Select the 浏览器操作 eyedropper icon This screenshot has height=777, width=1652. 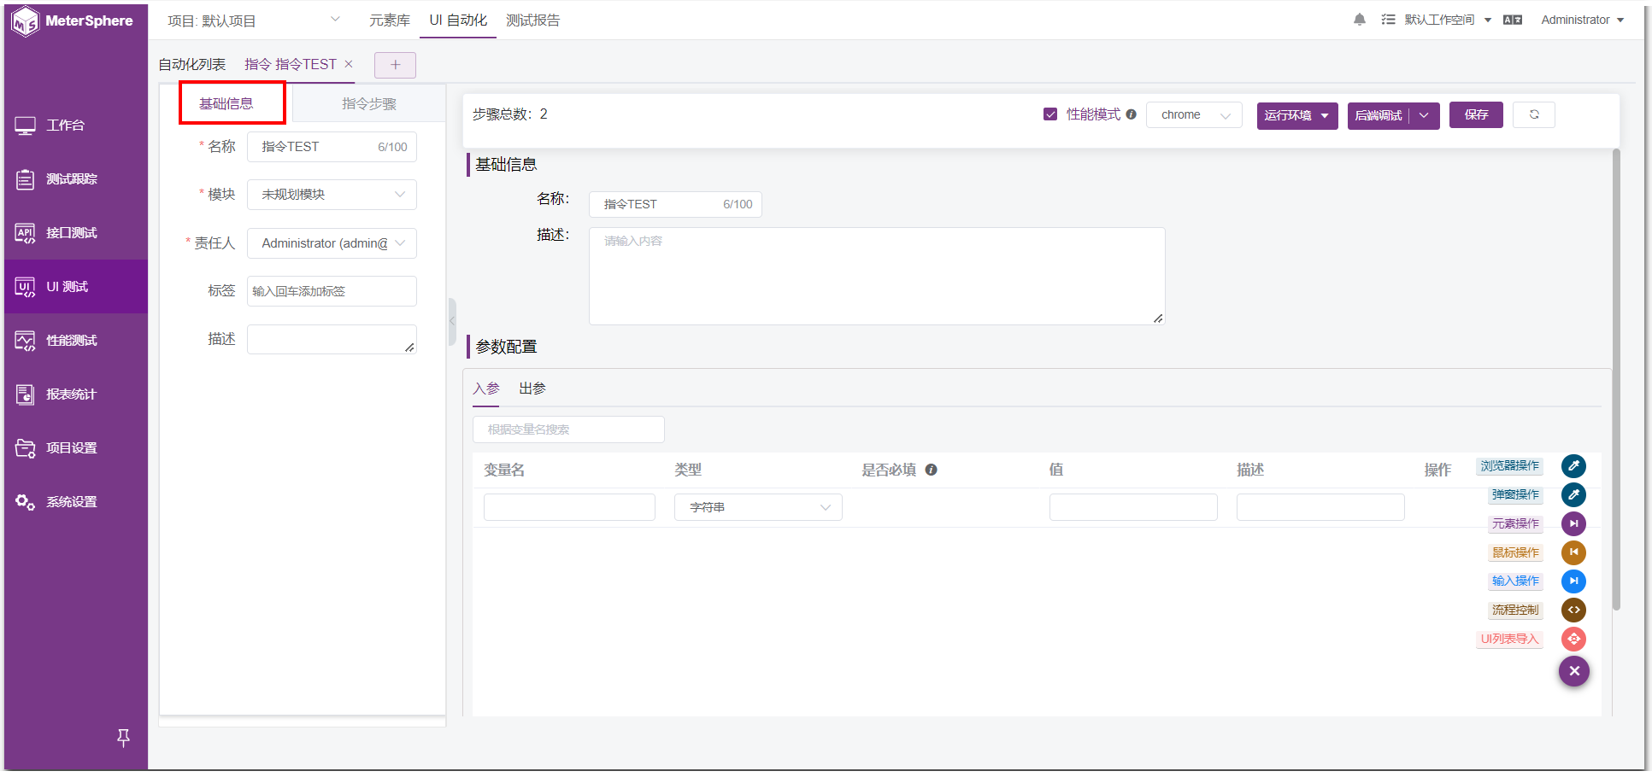pyautogui.click(x=1573, y=465)
